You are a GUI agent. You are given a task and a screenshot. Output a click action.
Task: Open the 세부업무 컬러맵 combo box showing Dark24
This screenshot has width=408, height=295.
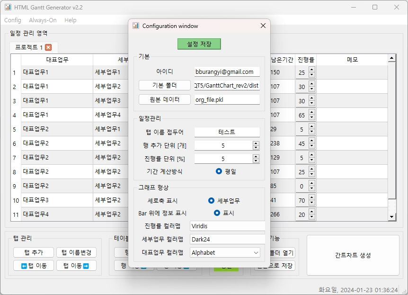click(227, 240)
